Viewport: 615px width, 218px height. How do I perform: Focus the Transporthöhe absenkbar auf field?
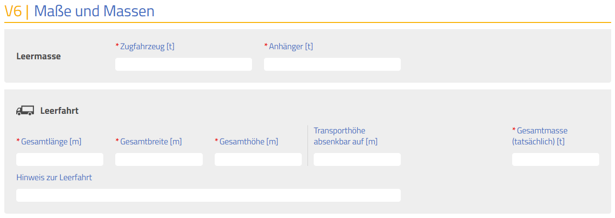pyautogui.click(x=357, y=160)
